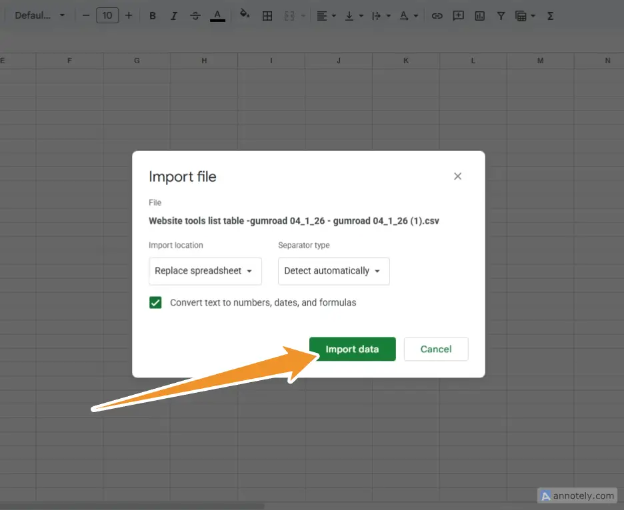The height and width of the screenshot is (510, 624).
Task: Apply strikethrough formatting
Action: coord(195,15)
